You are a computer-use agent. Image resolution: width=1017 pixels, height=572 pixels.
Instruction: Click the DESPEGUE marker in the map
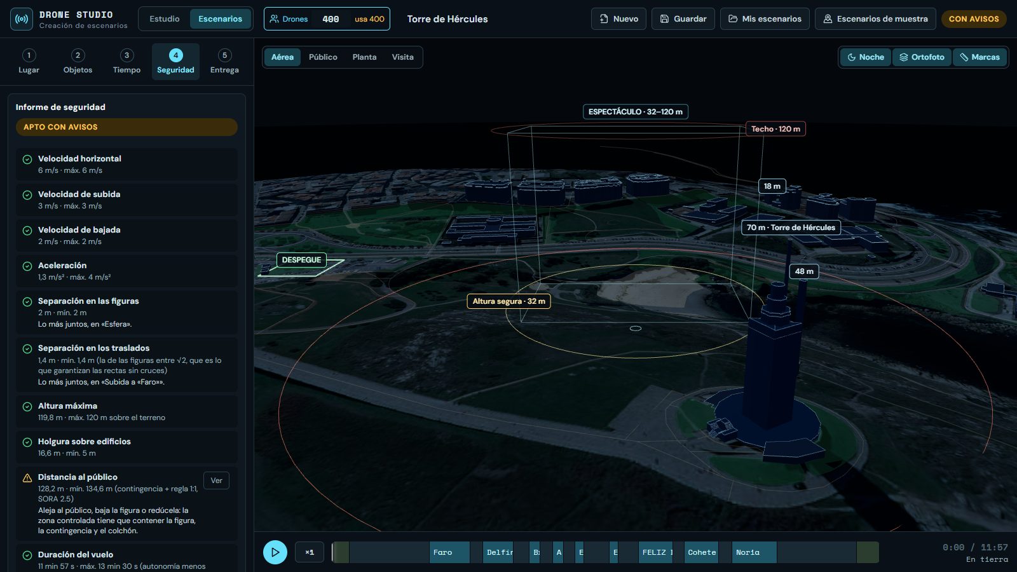tap(301, 260)
